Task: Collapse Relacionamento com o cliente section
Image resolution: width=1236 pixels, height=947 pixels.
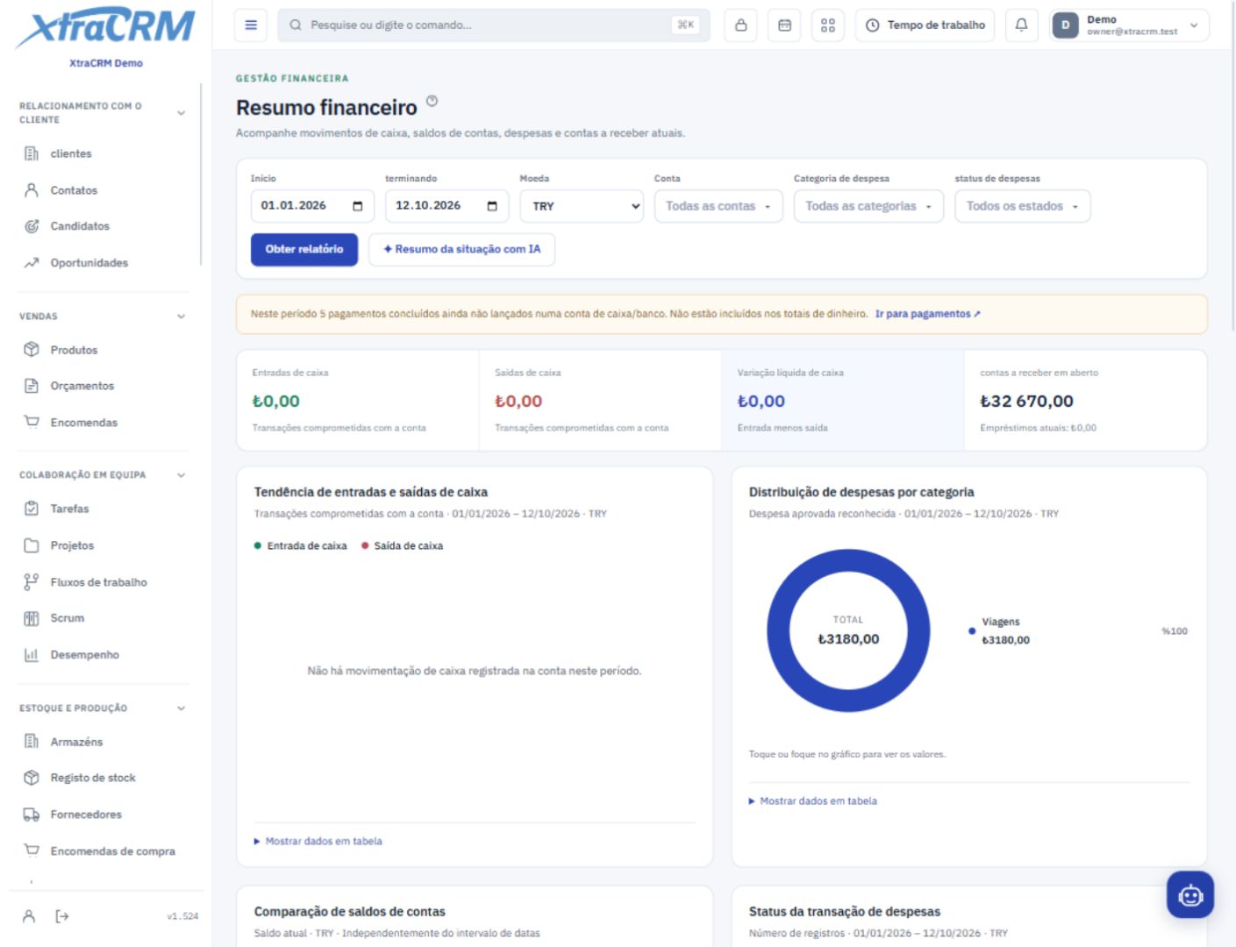Action: [x=104, y=113]
